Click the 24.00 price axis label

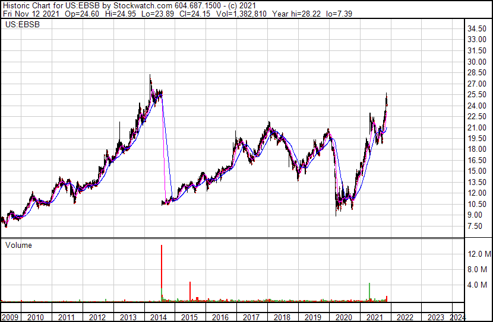click(x=477, y=106)
